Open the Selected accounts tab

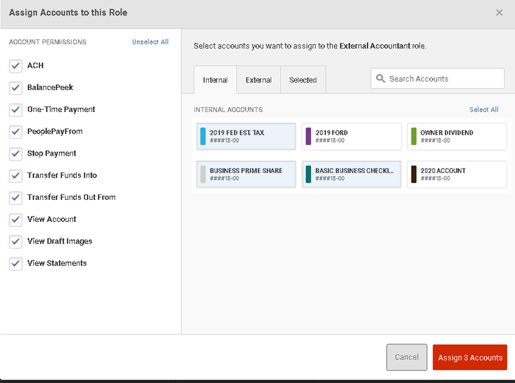[x=303, y=80]
